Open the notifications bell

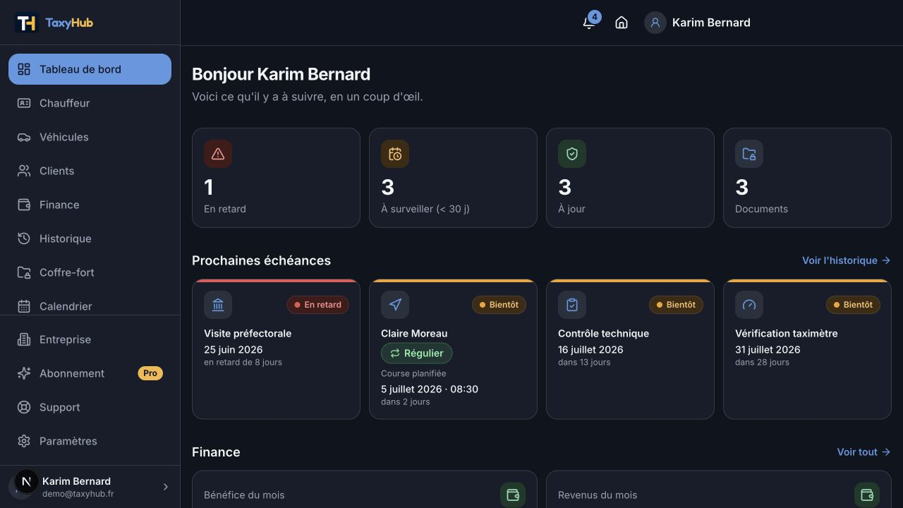pyautogui.click(x=588, y=23)
